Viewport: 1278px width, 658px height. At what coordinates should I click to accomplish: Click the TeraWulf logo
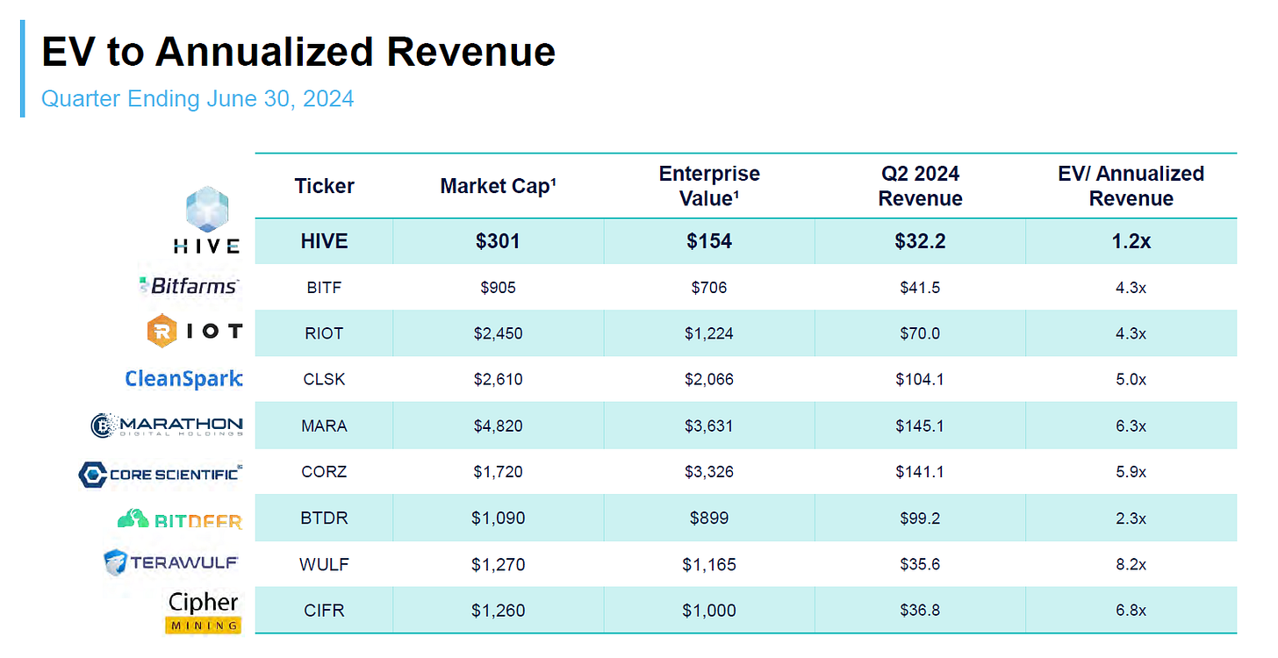pyautogui.click(x=171, y=562)
